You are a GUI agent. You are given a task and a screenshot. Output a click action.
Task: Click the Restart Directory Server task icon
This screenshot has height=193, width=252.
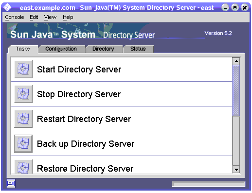(23, 119)
